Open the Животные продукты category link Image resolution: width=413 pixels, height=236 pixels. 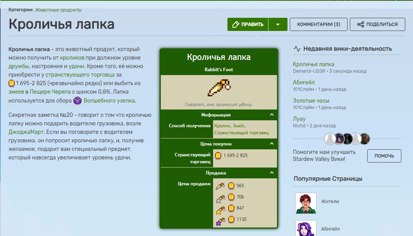pyautogui.click(x=58, y=10)
